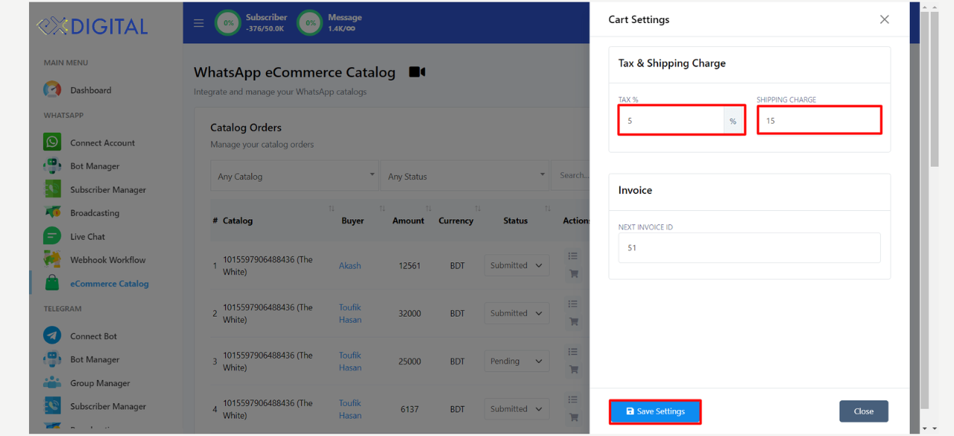The image size is (954, 436).
Task: Click the Telegram Connect Bot icon
Action: pos(52,336)
